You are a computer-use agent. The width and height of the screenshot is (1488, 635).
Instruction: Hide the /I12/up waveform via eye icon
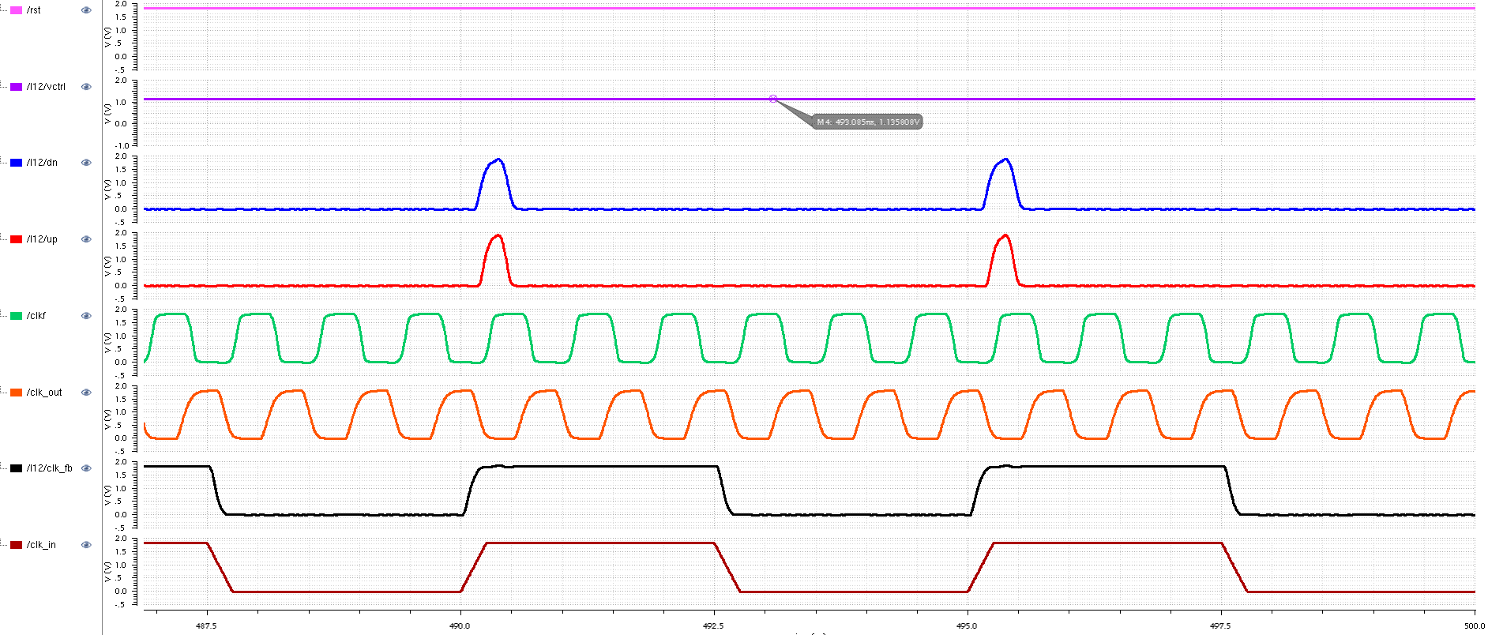pyautogui.click(x=86, y=239)
